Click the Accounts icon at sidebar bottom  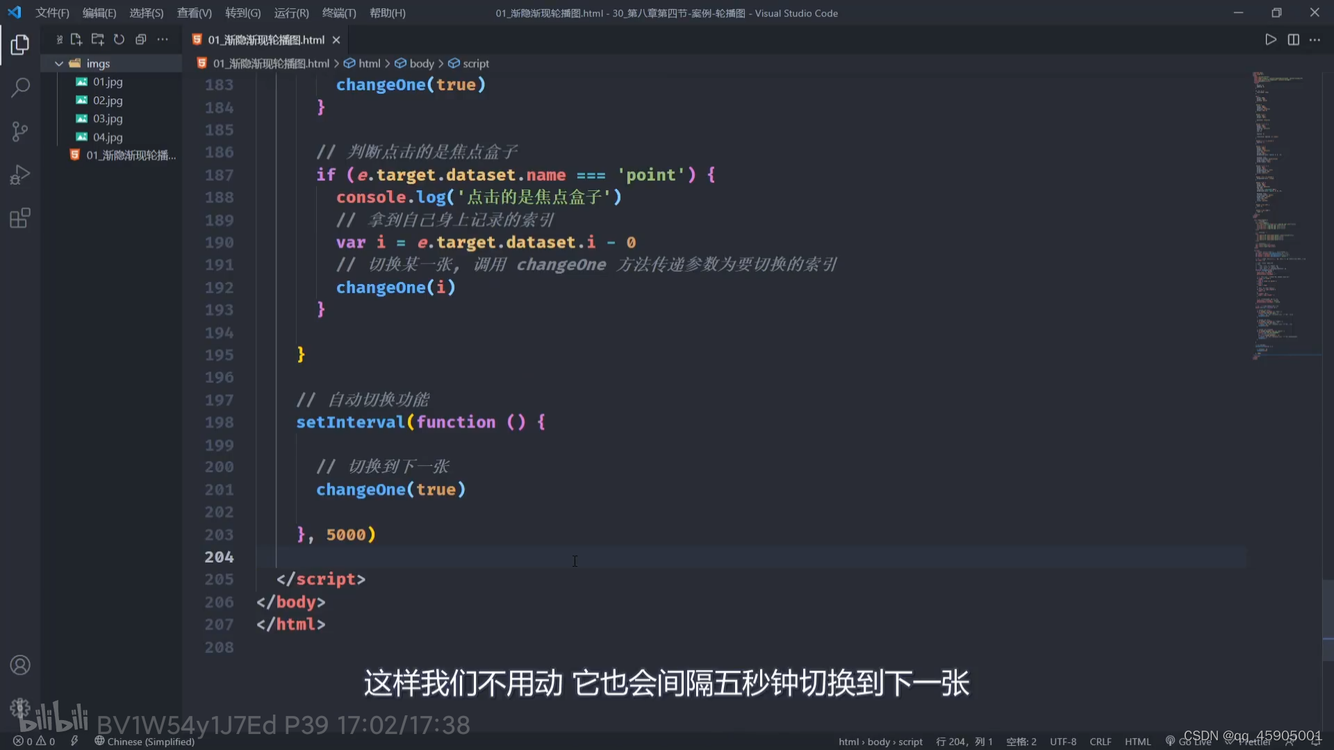20,665
